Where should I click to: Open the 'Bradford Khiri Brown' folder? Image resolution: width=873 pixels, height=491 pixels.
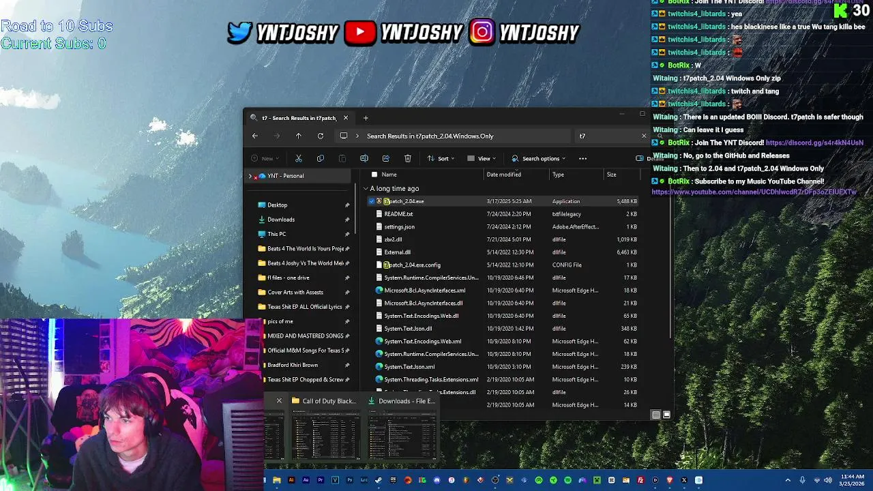293,365
